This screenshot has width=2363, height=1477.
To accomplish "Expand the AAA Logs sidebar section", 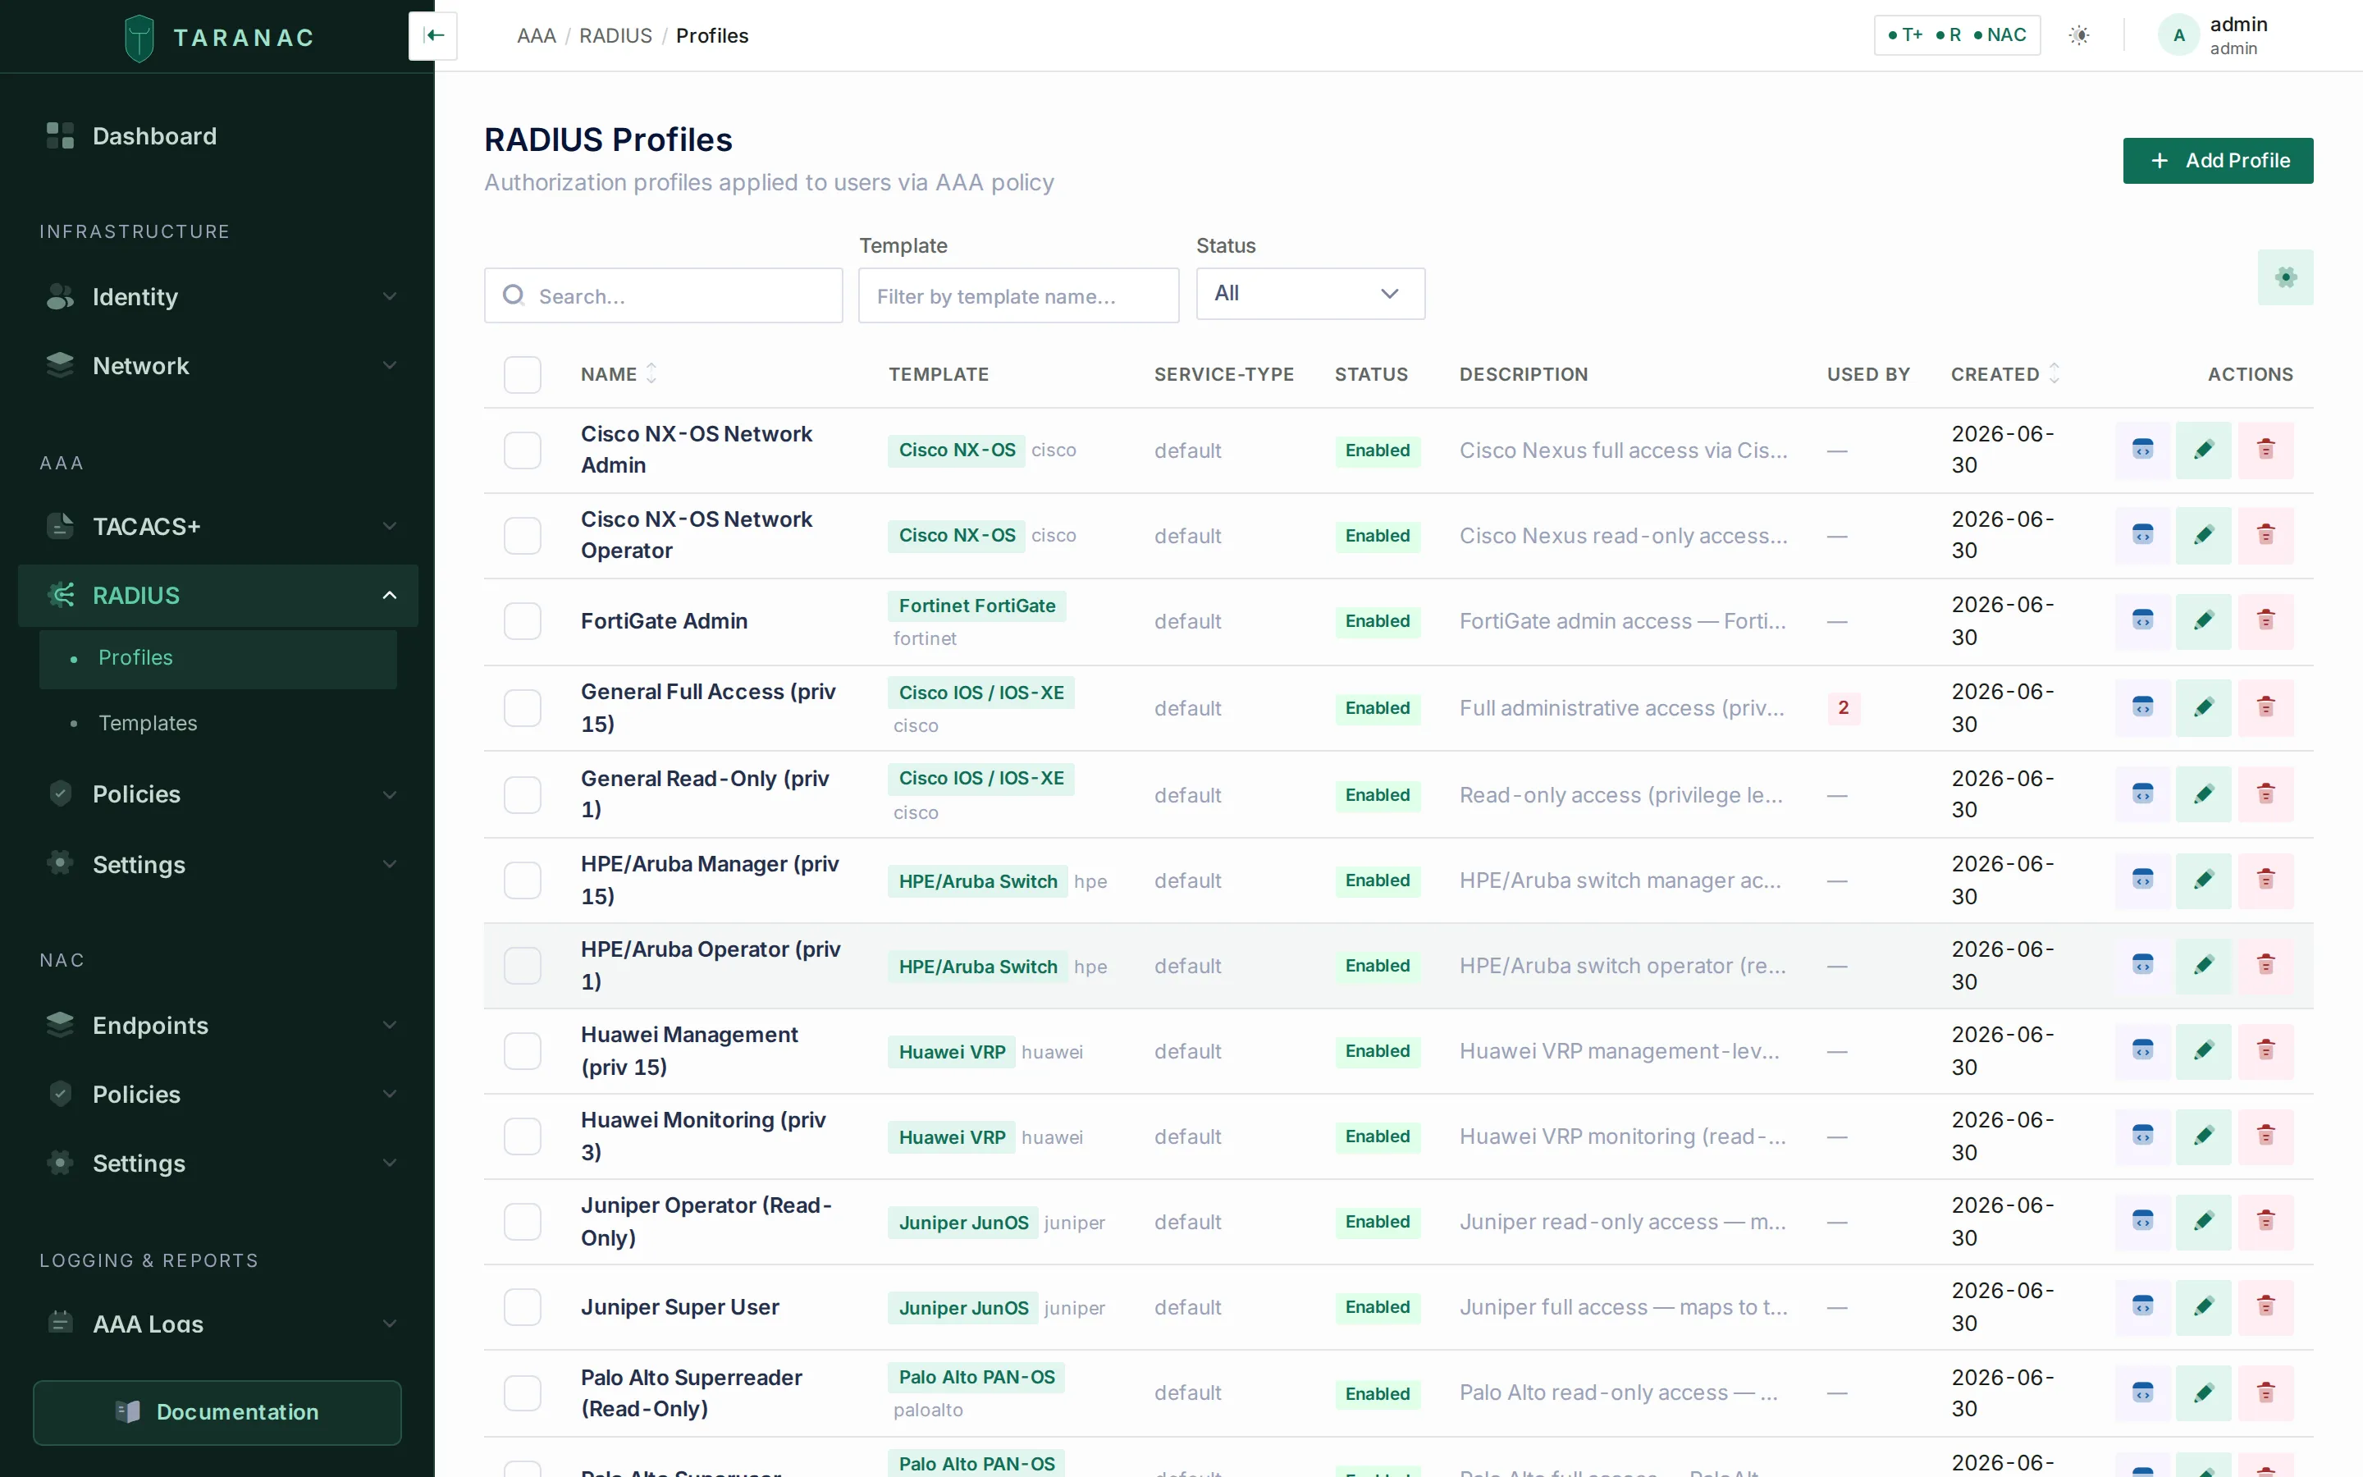I will pos(217,1324).
